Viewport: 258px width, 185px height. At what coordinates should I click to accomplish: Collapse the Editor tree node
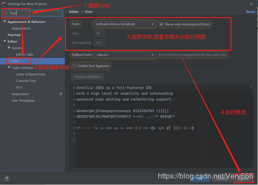point(5,41)
